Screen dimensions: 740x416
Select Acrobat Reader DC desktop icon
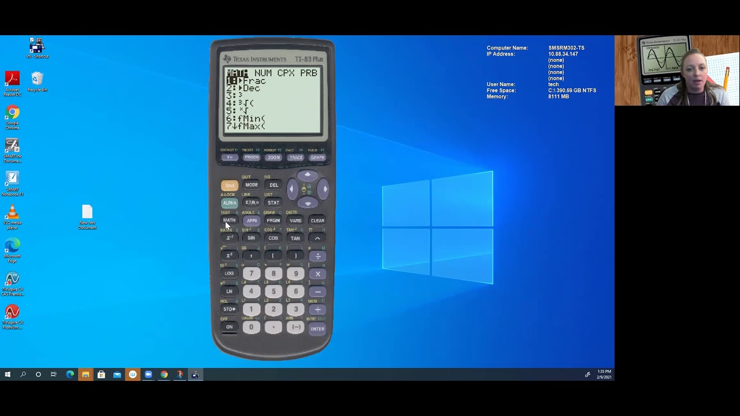(x=12, y=83)
